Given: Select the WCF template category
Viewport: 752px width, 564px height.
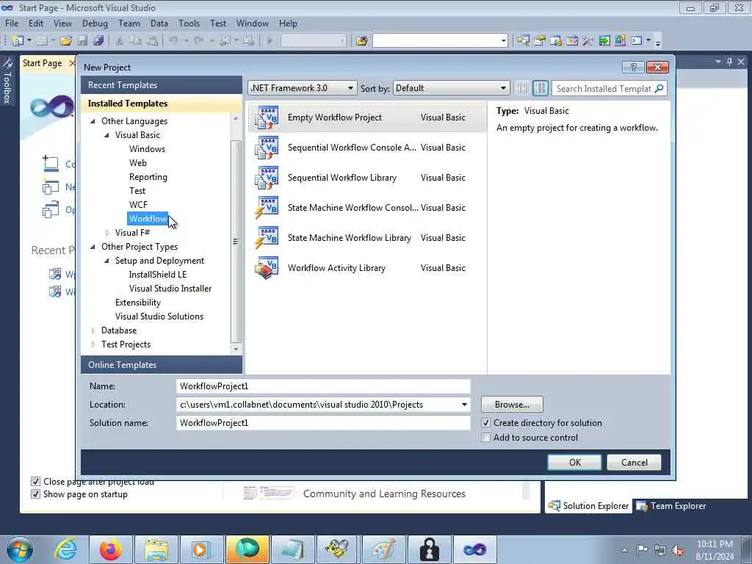Looking at the screenshot, I should pos(138,205).
